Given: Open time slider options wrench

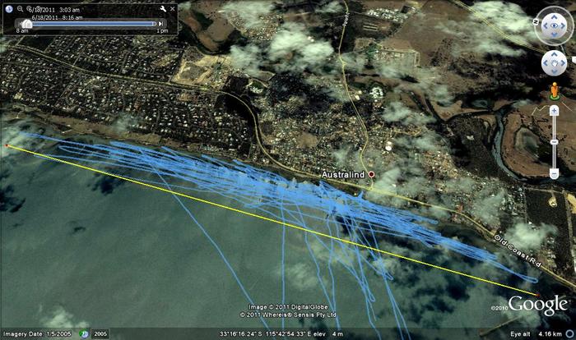Looking at the screenshot, I should tap(163, 9).
